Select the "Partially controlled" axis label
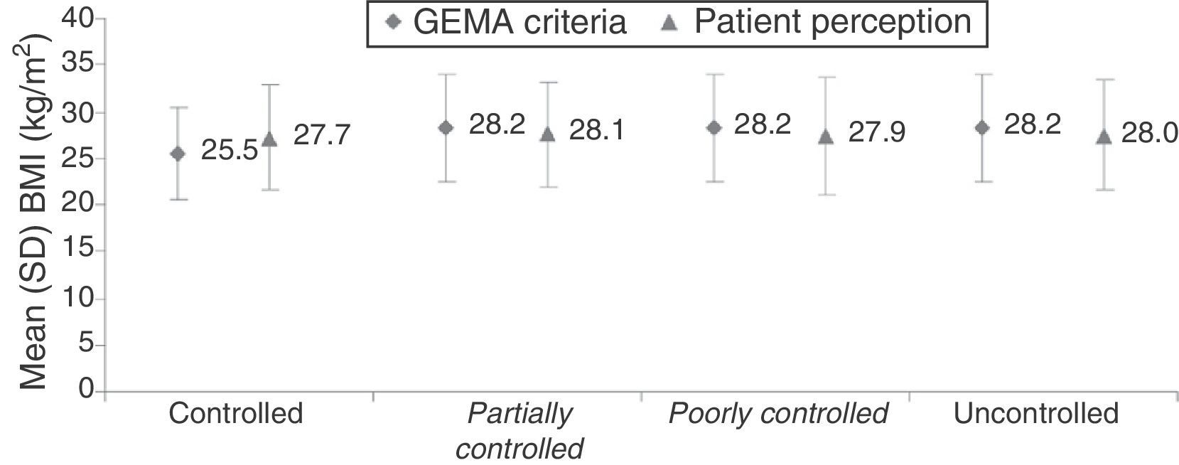Viewport: 1179px width, 465px height. pos(520,430)
